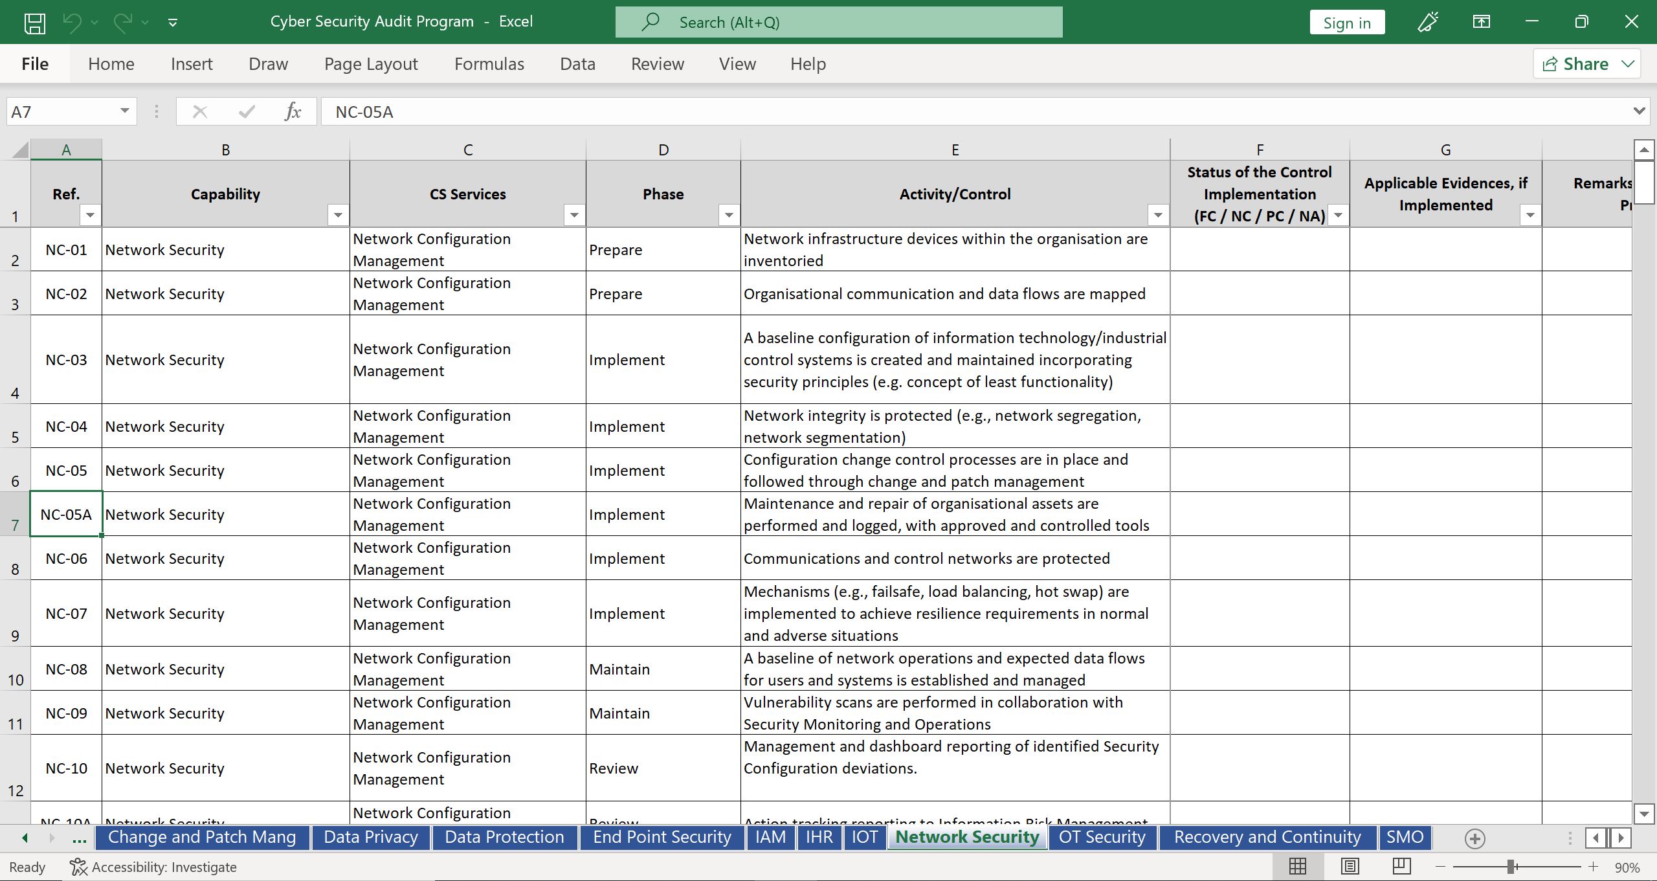Switch to Page Layout view icon
The width and height of the screenshot is (1657, 881).
point(1350,867)
